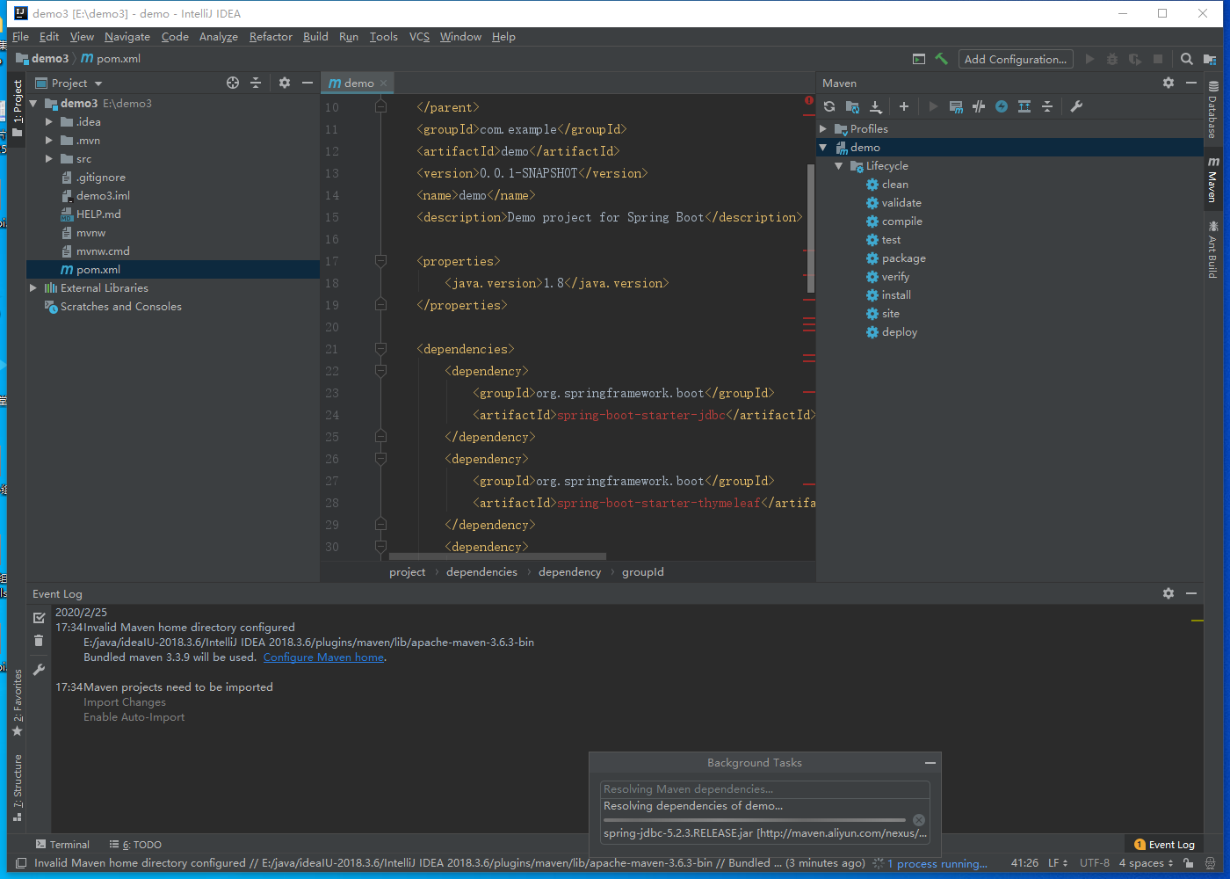The height and width of the screenshot is (879, 1230).
Task: Switch to the Terminal tab
Action: tap(62, 845)
